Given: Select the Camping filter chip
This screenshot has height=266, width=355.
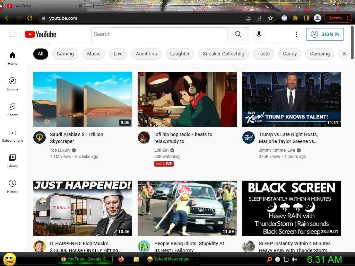Looking at the screenshot, I should tap(320, 54).
